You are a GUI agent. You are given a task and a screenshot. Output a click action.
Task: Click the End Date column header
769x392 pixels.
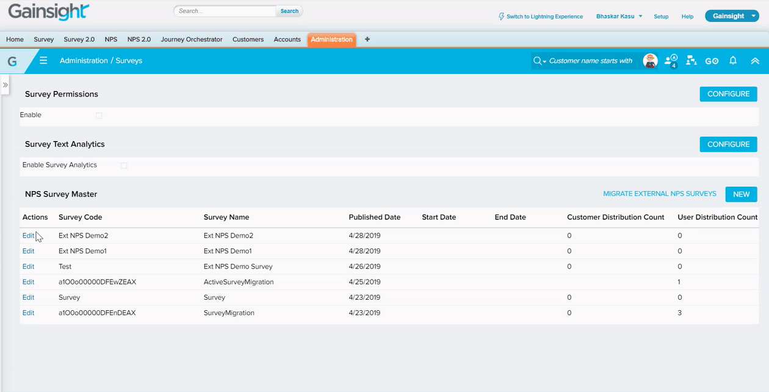pyautogui.click(x=510, y=217)
